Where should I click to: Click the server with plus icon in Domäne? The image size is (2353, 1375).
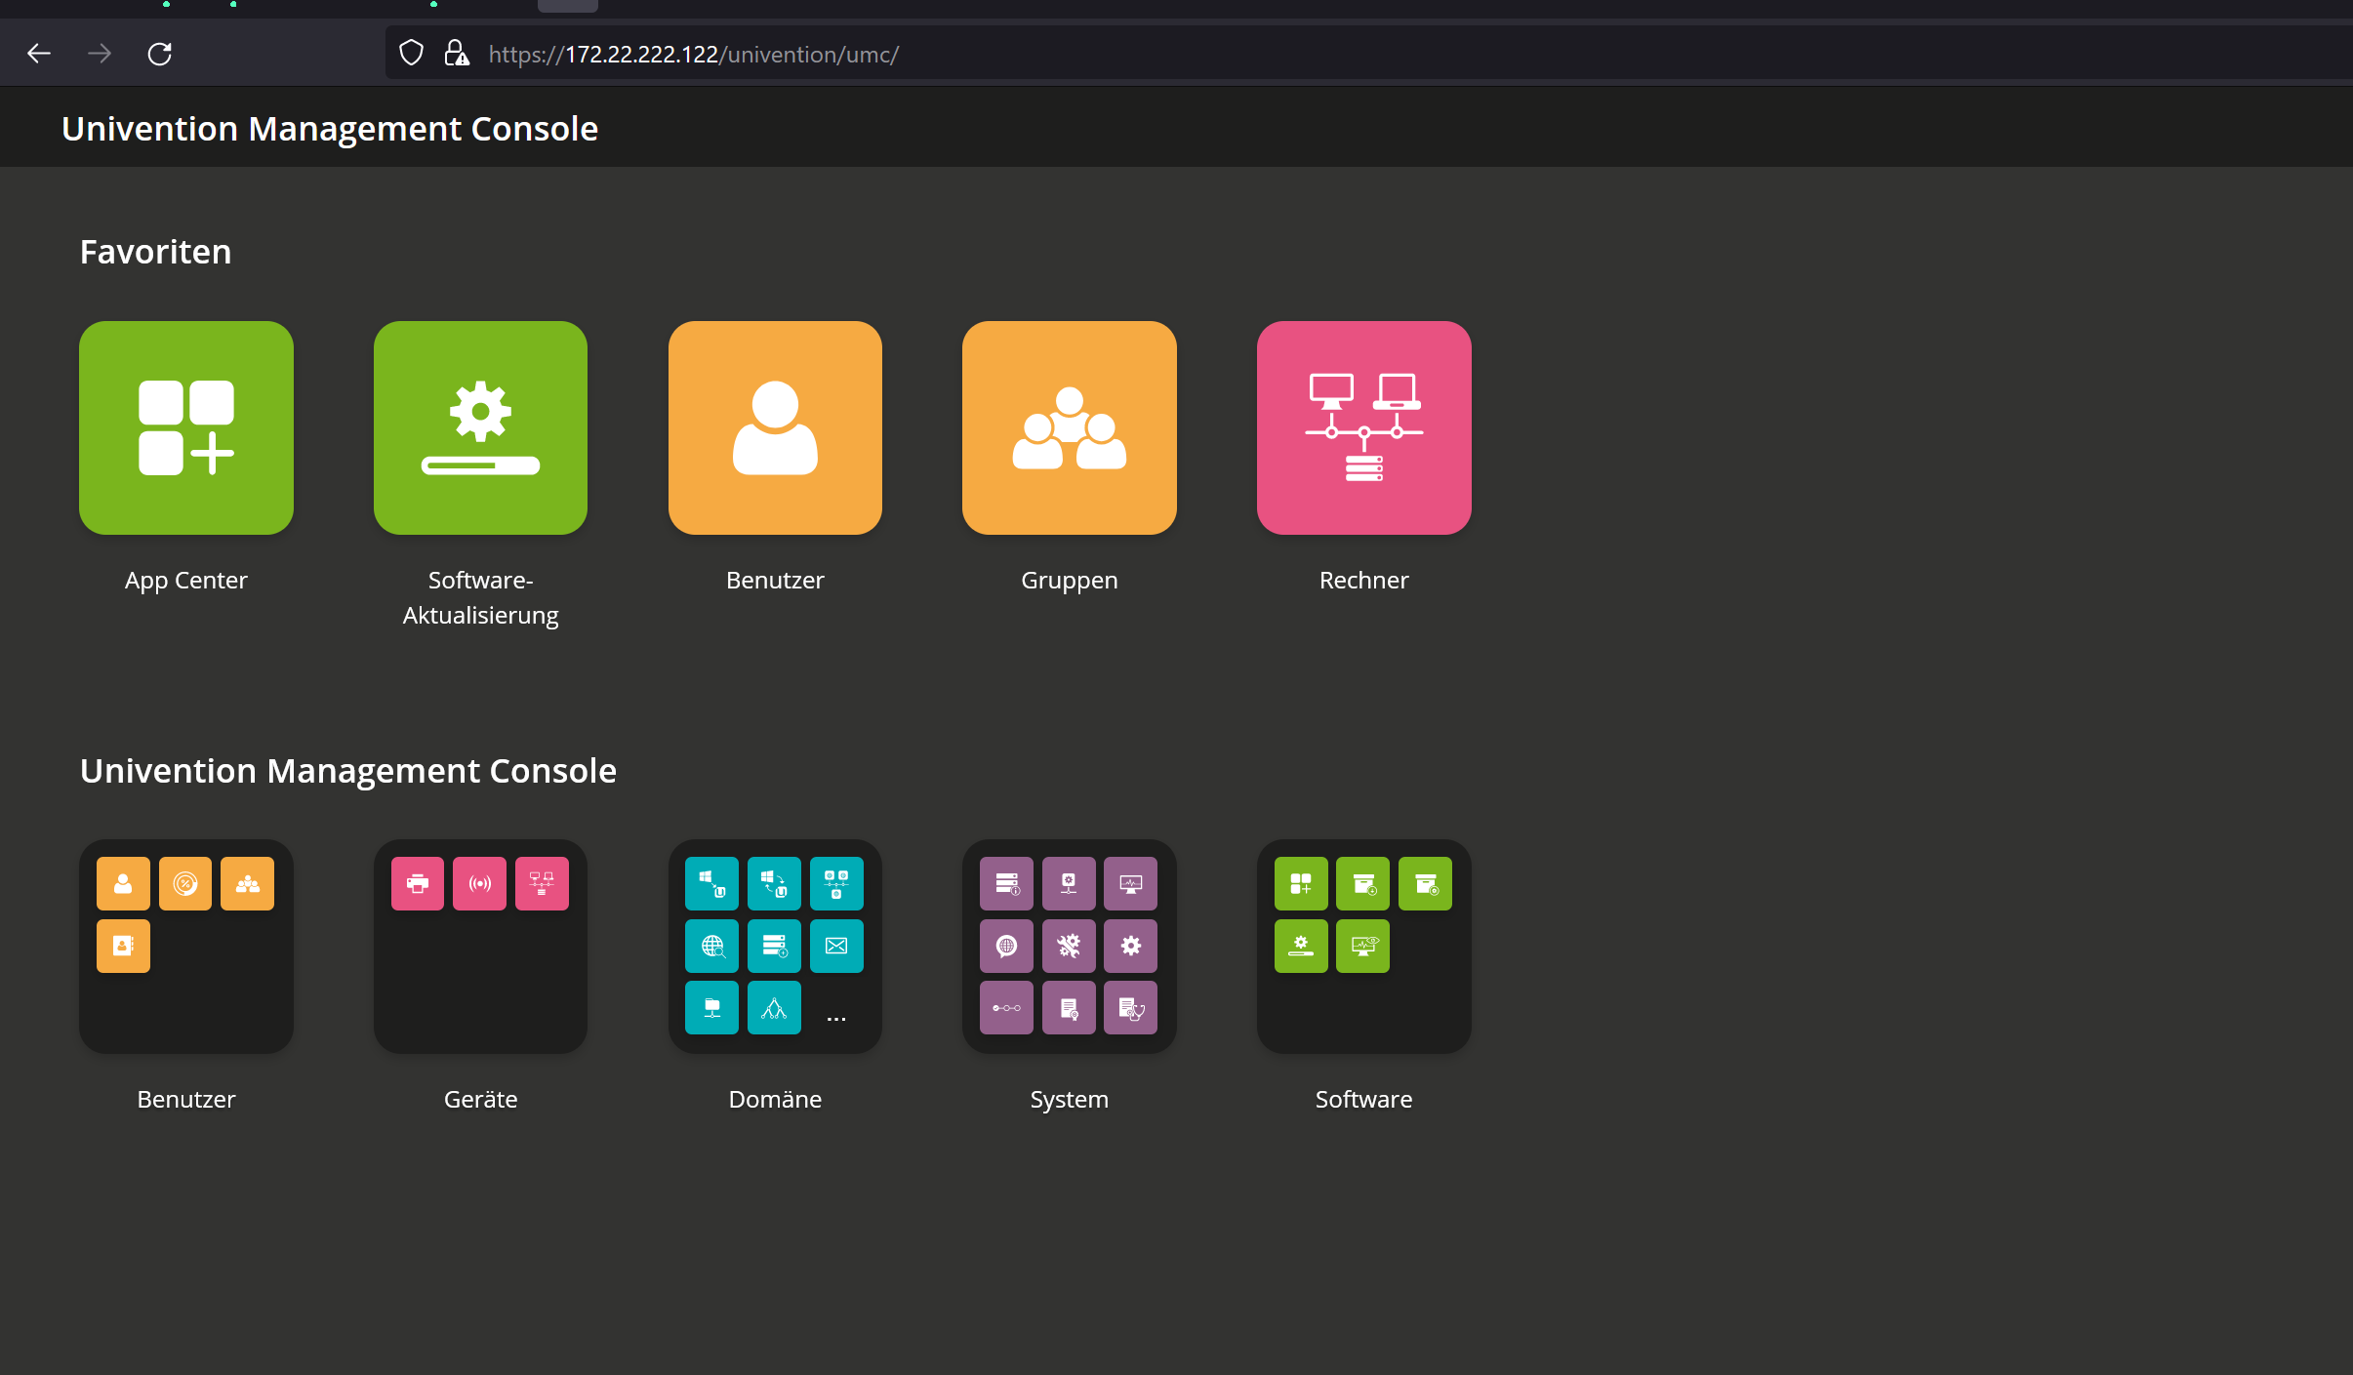coord(774,946)
